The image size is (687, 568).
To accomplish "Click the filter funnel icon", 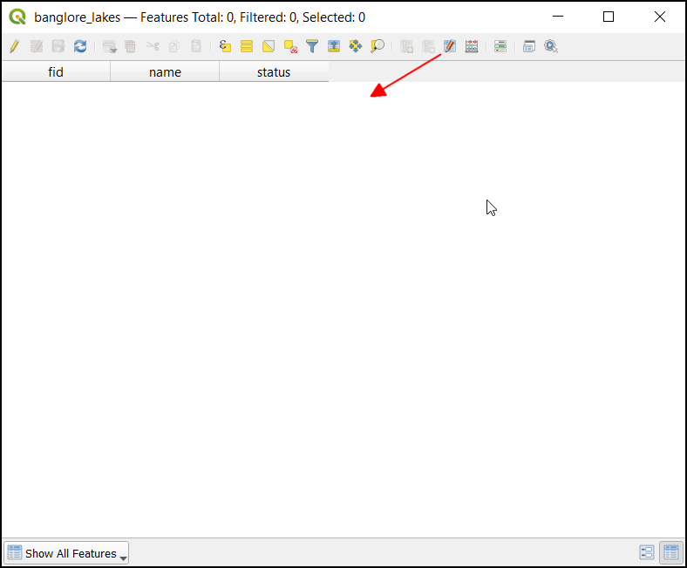I will [x=312, y=46].
